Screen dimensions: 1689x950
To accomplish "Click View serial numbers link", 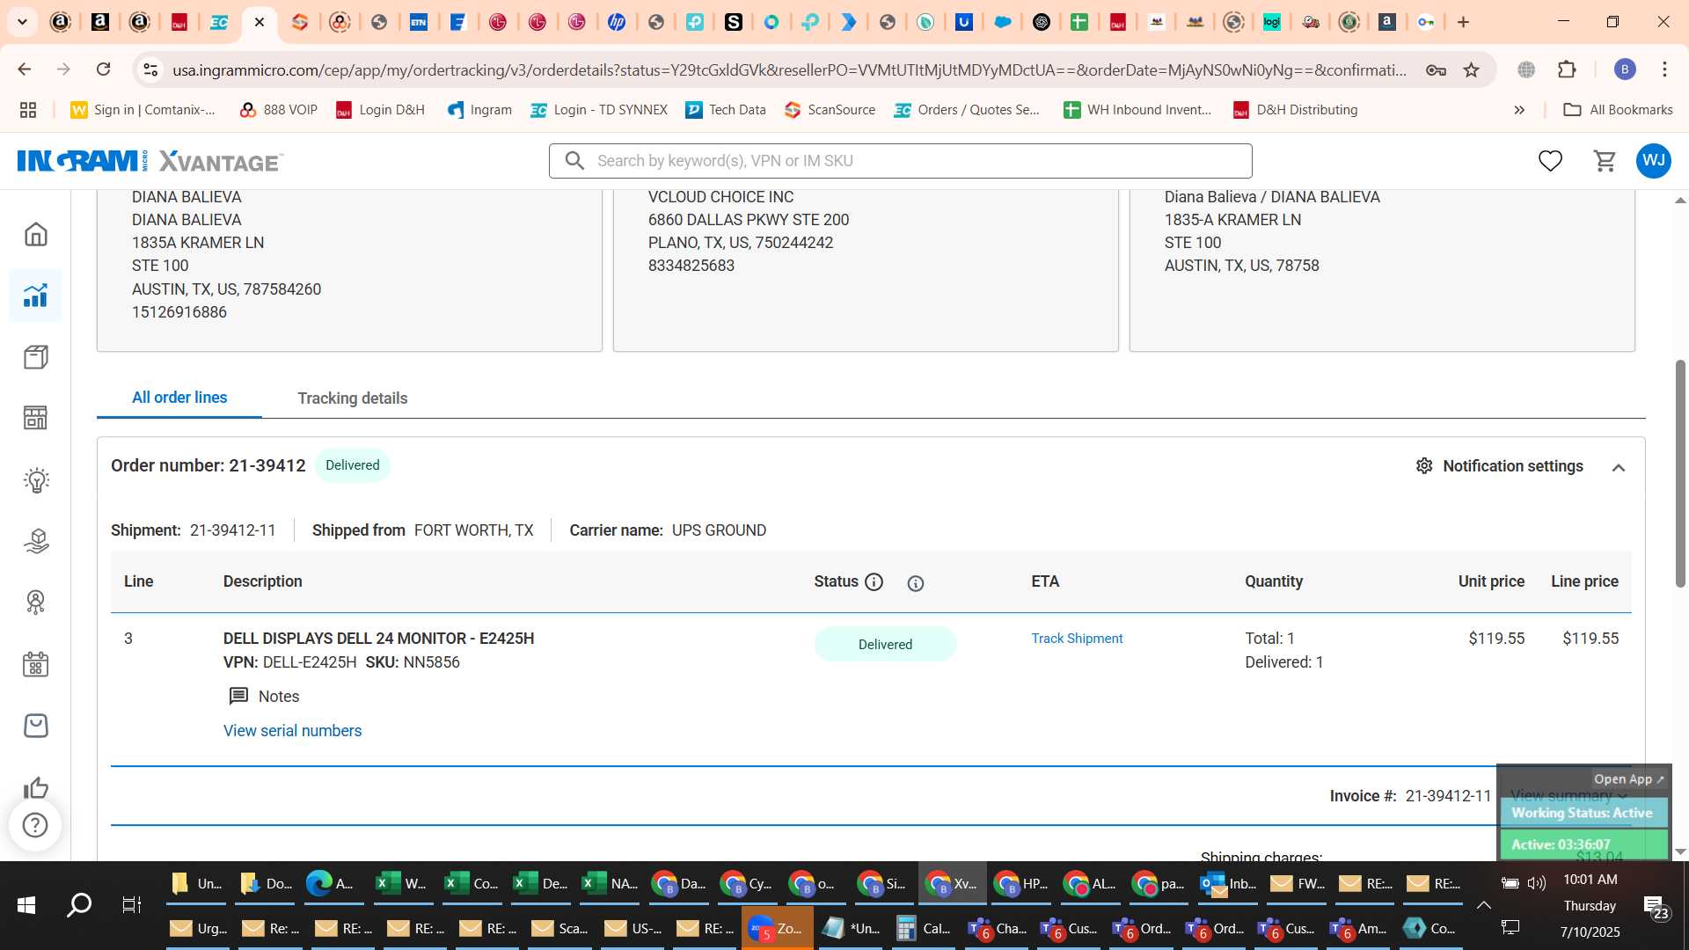I will pos(292,731).
